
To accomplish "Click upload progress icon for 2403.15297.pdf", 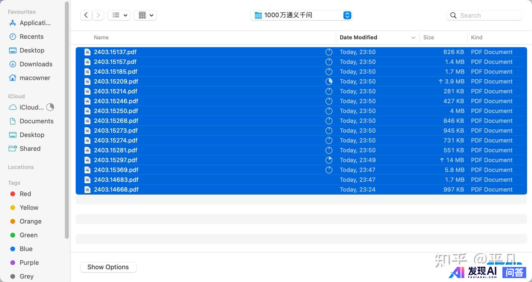I will click(329, 160).
